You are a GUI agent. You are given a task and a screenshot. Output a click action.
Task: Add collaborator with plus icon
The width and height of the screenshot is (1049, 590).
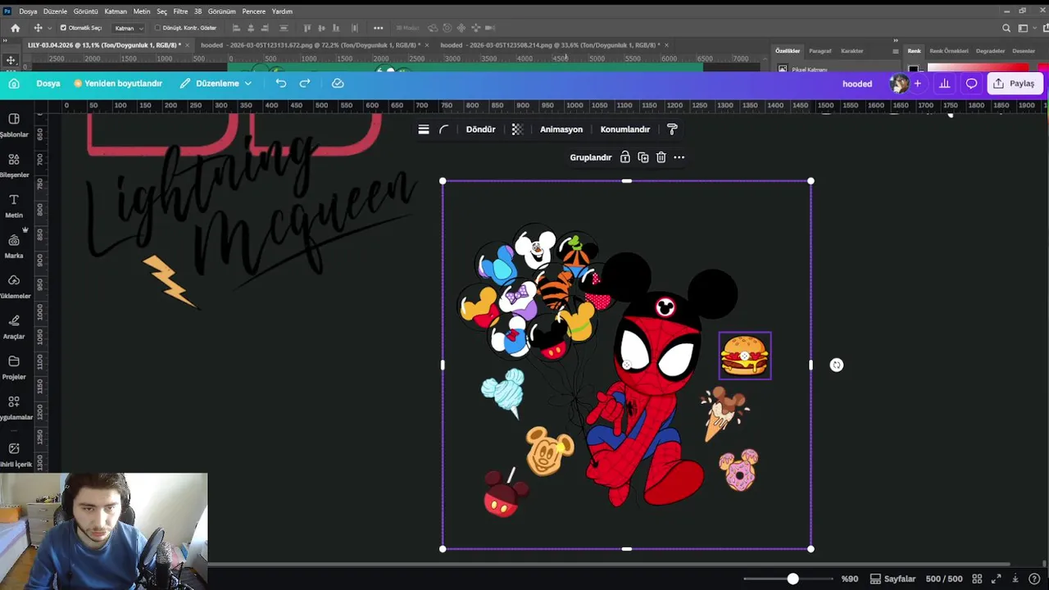(918, 83)
